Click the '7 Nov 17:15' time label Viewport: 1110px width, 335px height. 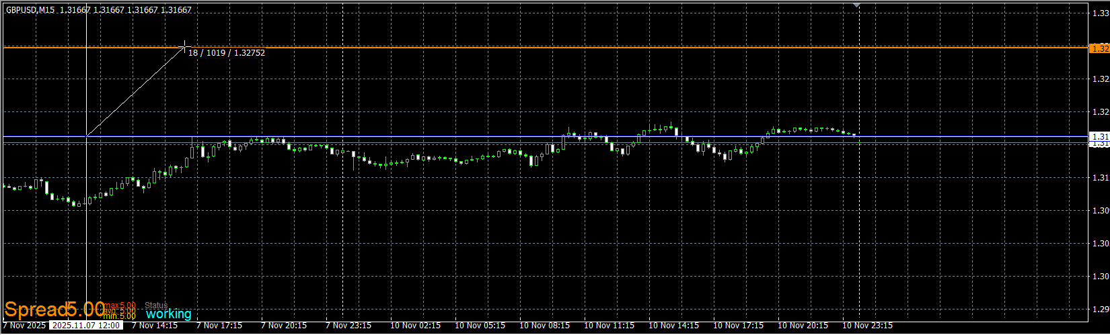pyautogui.click(x=219, y=326)
